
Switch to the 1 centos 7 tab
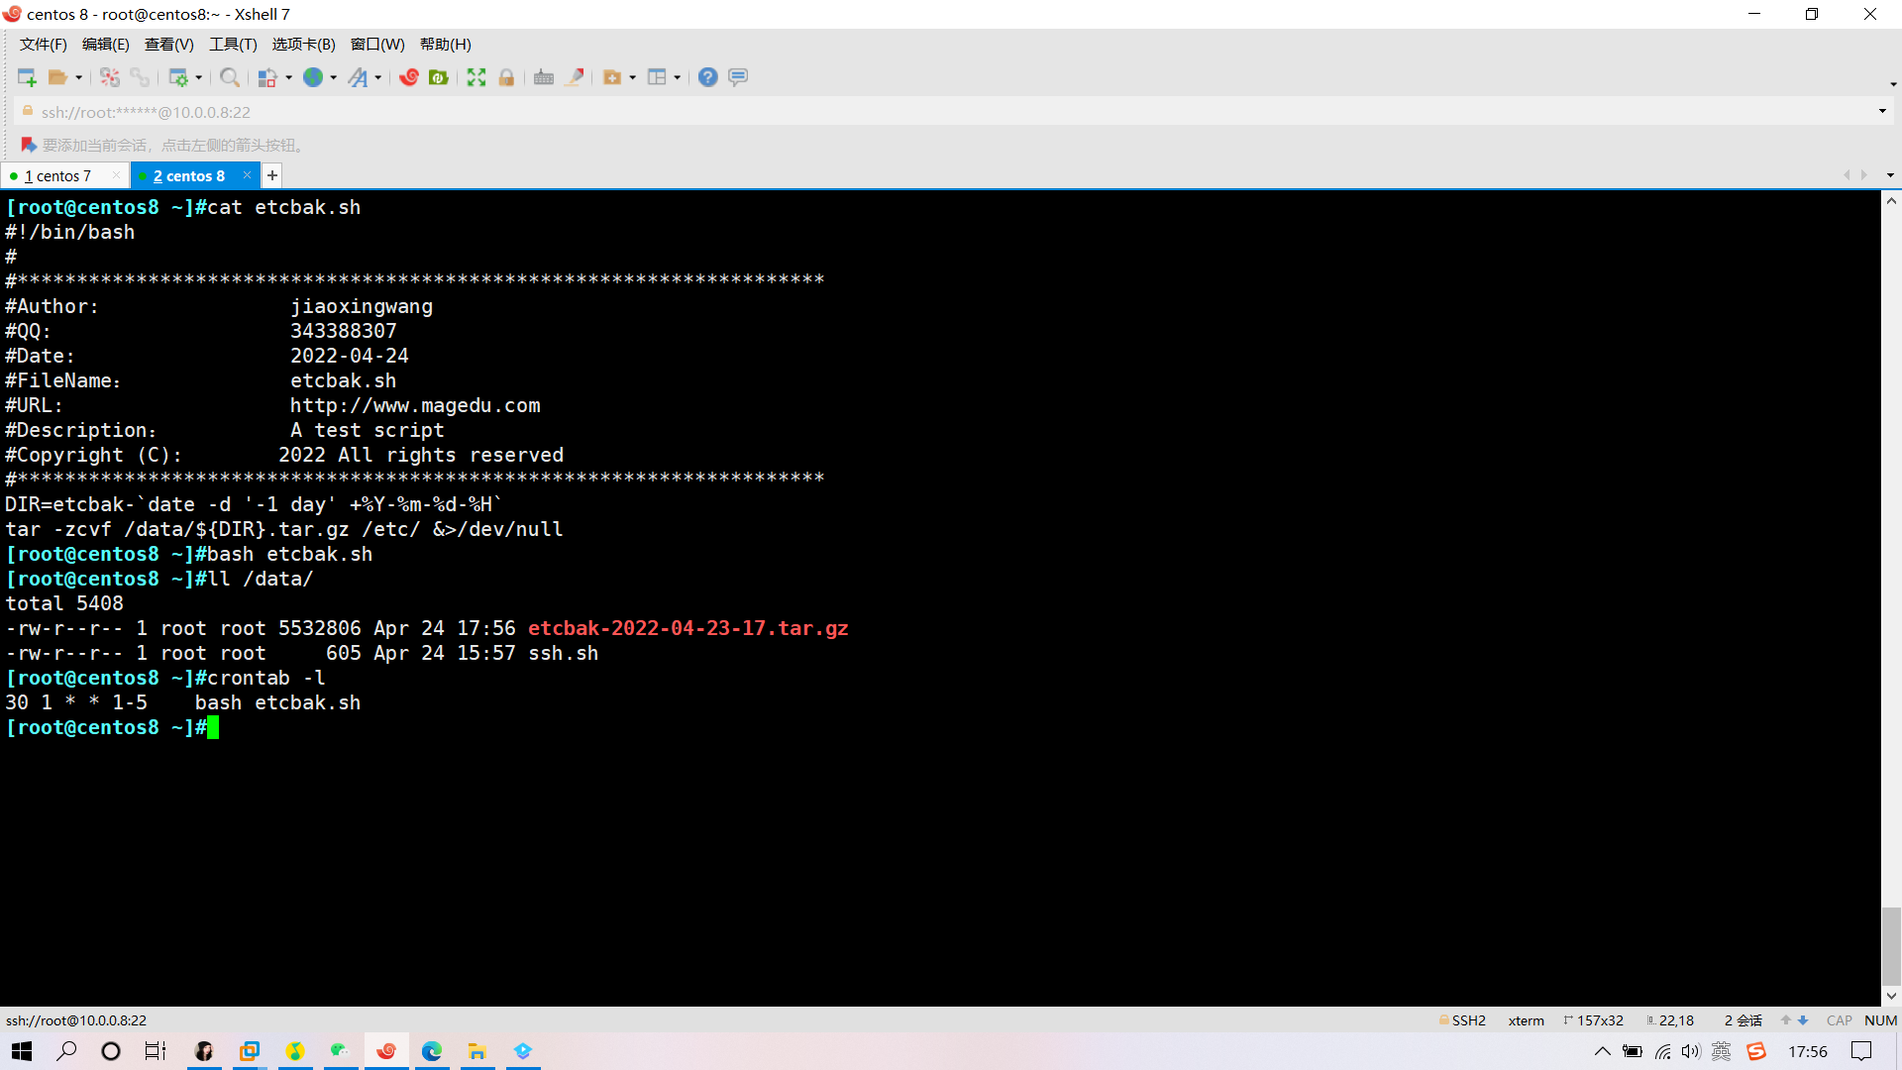coord(59,176)
